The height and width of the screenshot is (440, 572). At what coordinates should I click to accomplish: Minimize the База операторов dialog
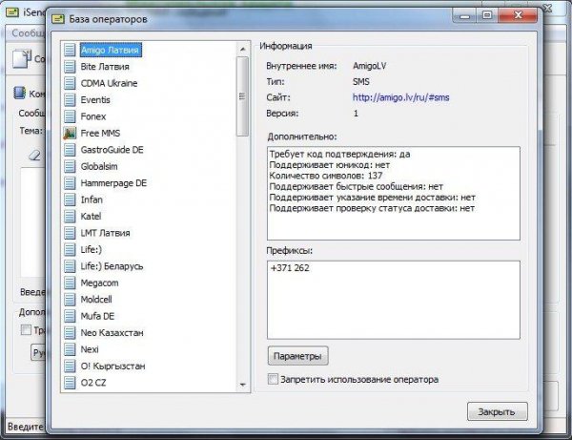[465, 15]
